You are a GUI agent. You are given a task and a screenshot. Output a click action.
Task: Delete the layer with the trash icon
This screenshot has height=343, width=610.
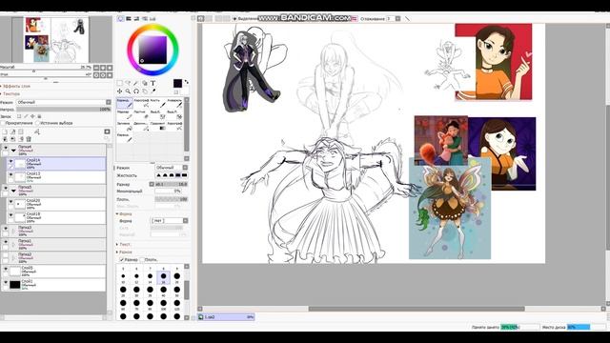[x=29, y=139]
